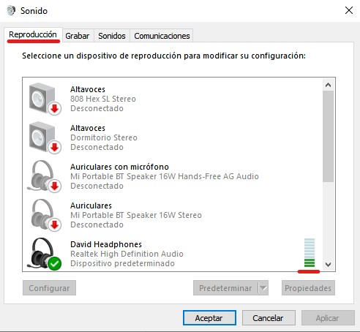Click the Configurar button
Image resolution: width=360 pixels, height=332 pixels.
point(49,288)
